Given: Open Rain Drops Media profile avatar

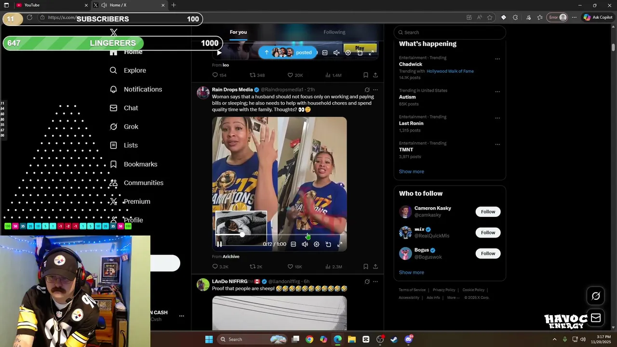Looking at the screenshot, I should 203,93.
